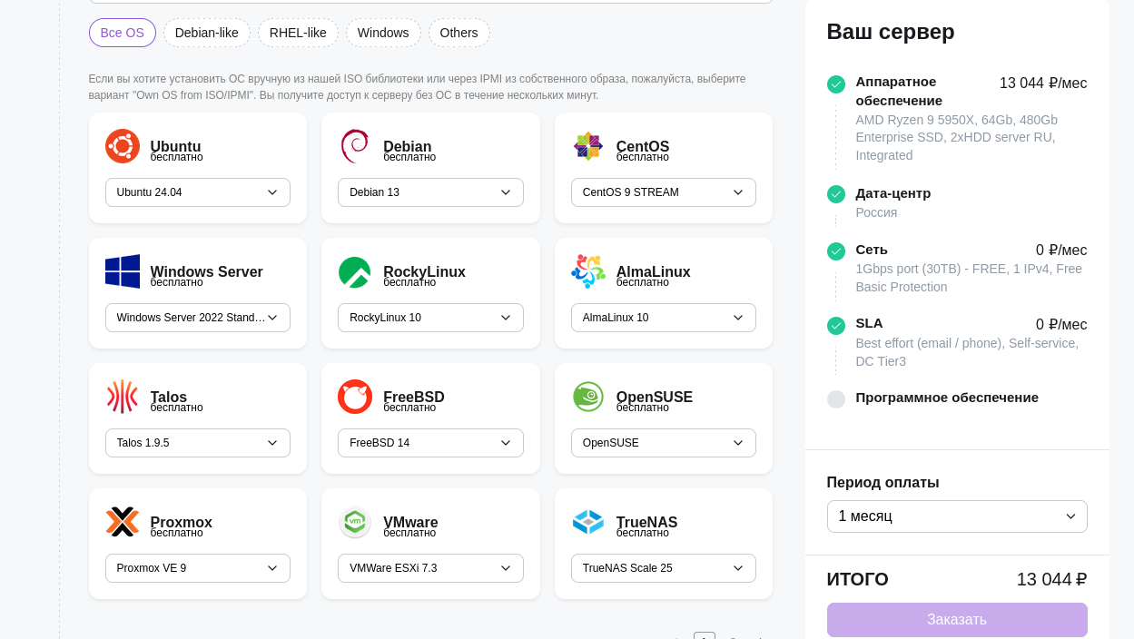Click the Proxmox X logo

click(123, 522)
